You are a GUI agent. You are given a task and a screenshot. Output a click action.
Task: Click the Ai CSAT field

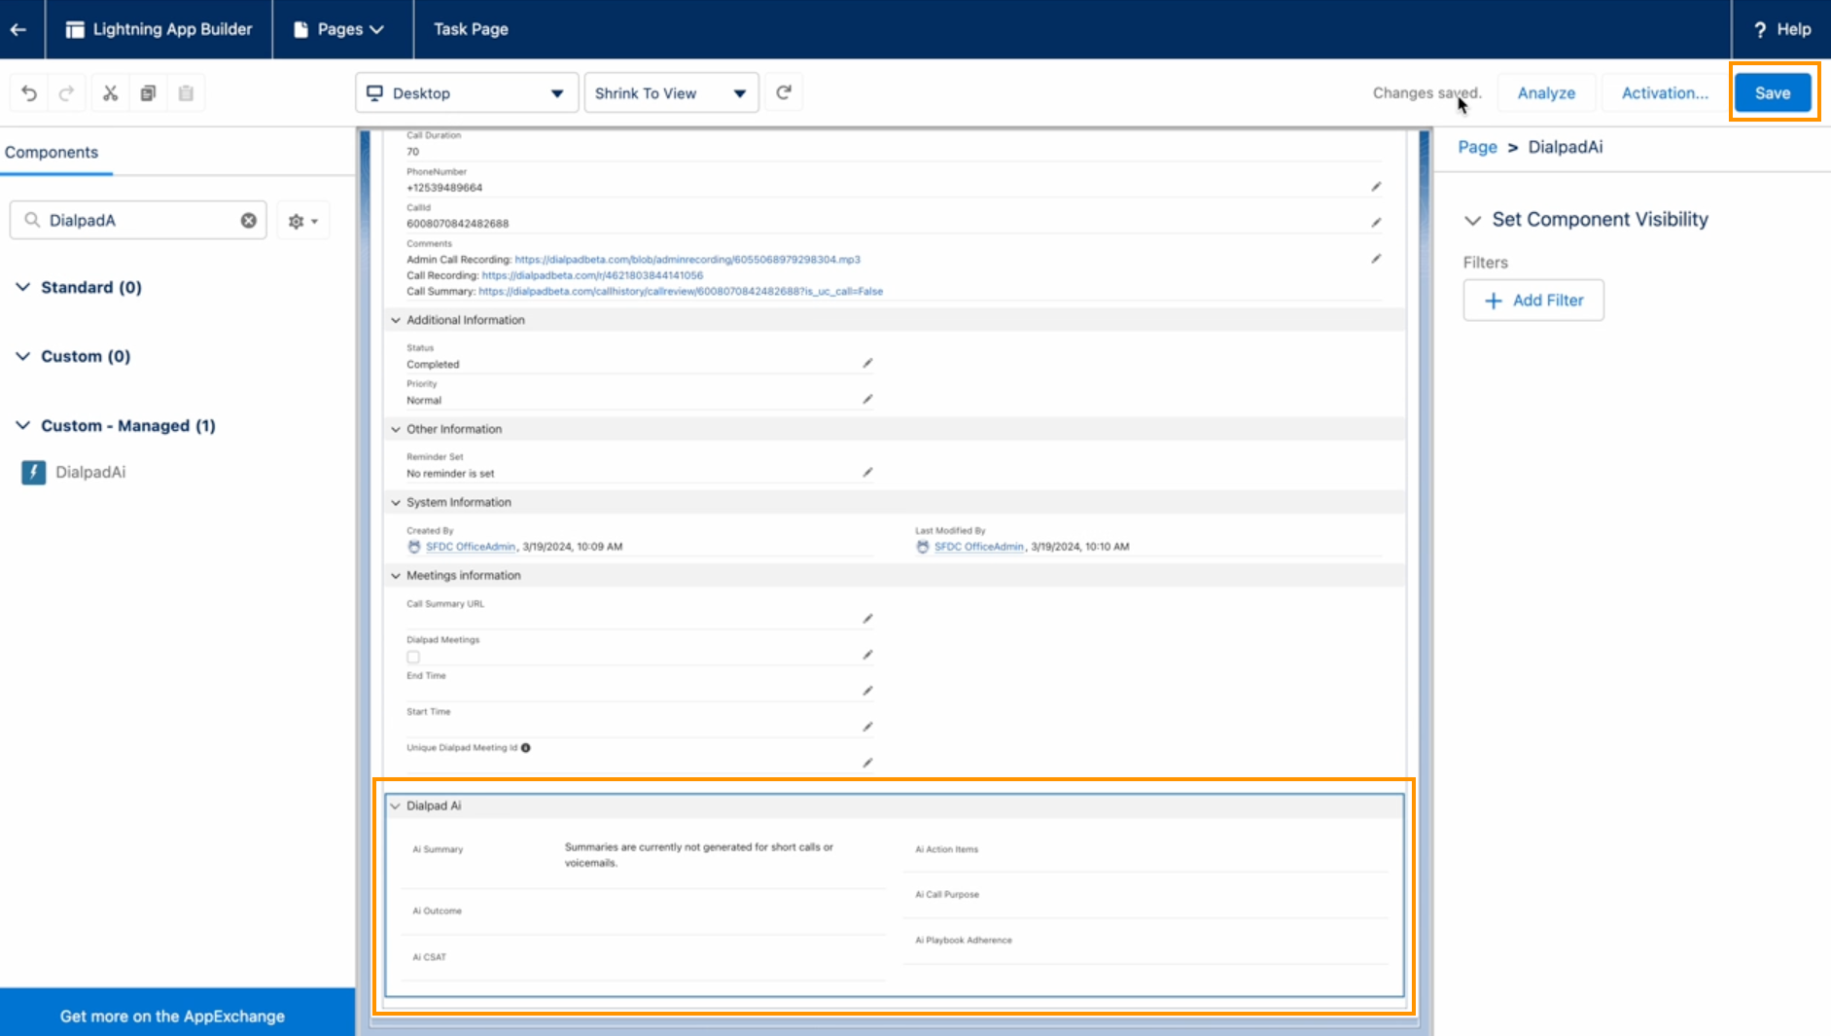click(644, 957)
